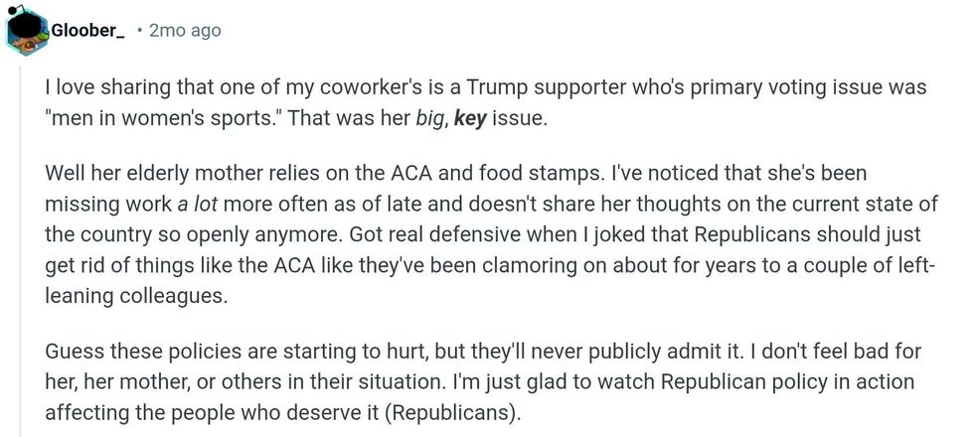
Task: Click the bold word "key"
Action: pos(469,120)
